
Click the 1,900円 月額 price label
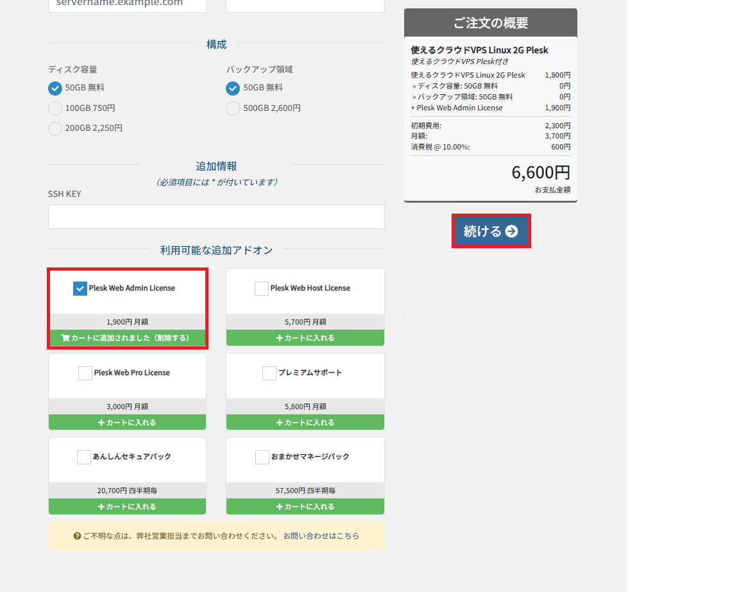[127, 322]
